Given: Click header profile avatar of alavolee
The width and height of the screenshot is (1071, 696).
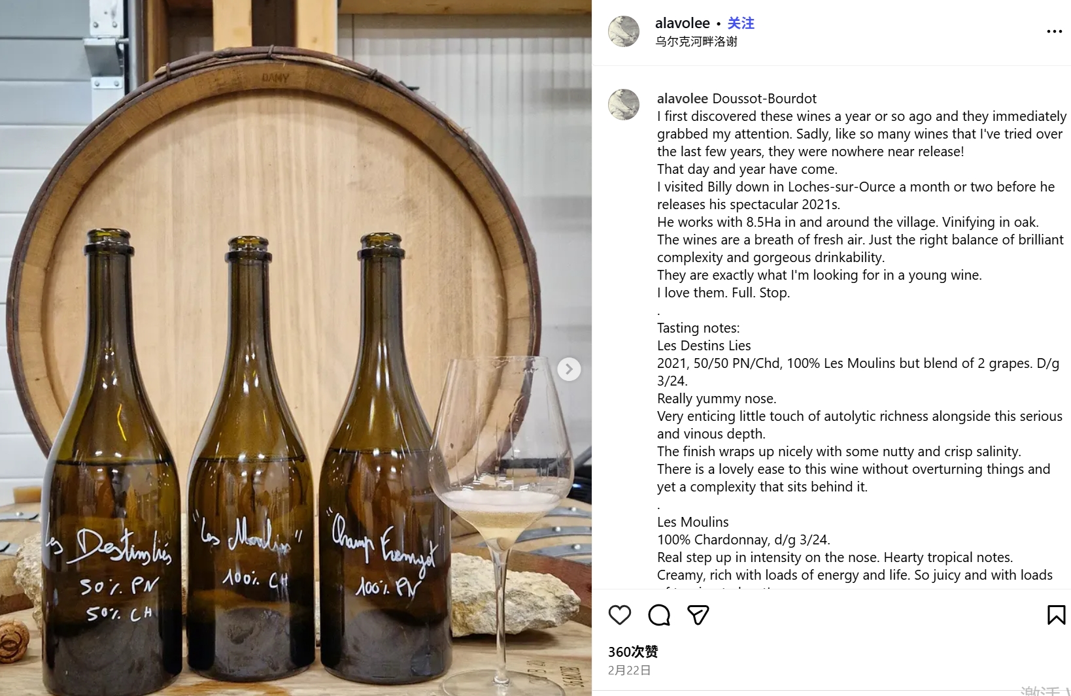Looking at the screenshot, I should click(x=624, y=31).
